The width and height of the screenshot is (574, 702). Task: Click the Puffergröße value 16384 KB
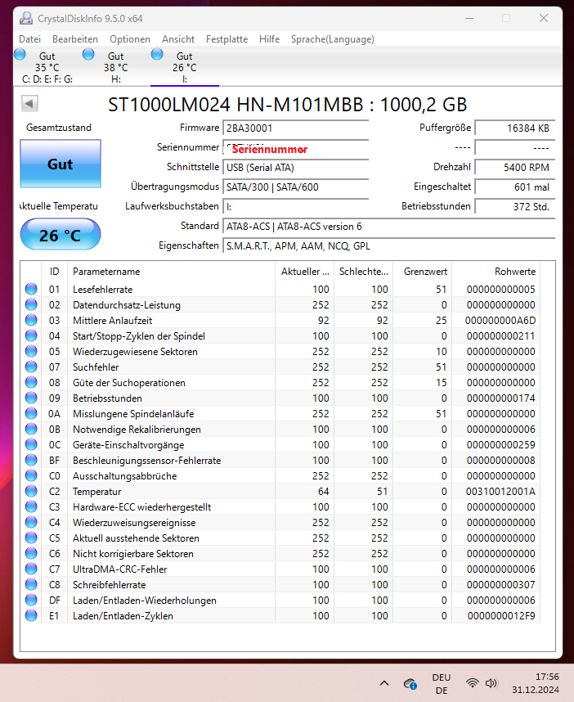(515, 128)
